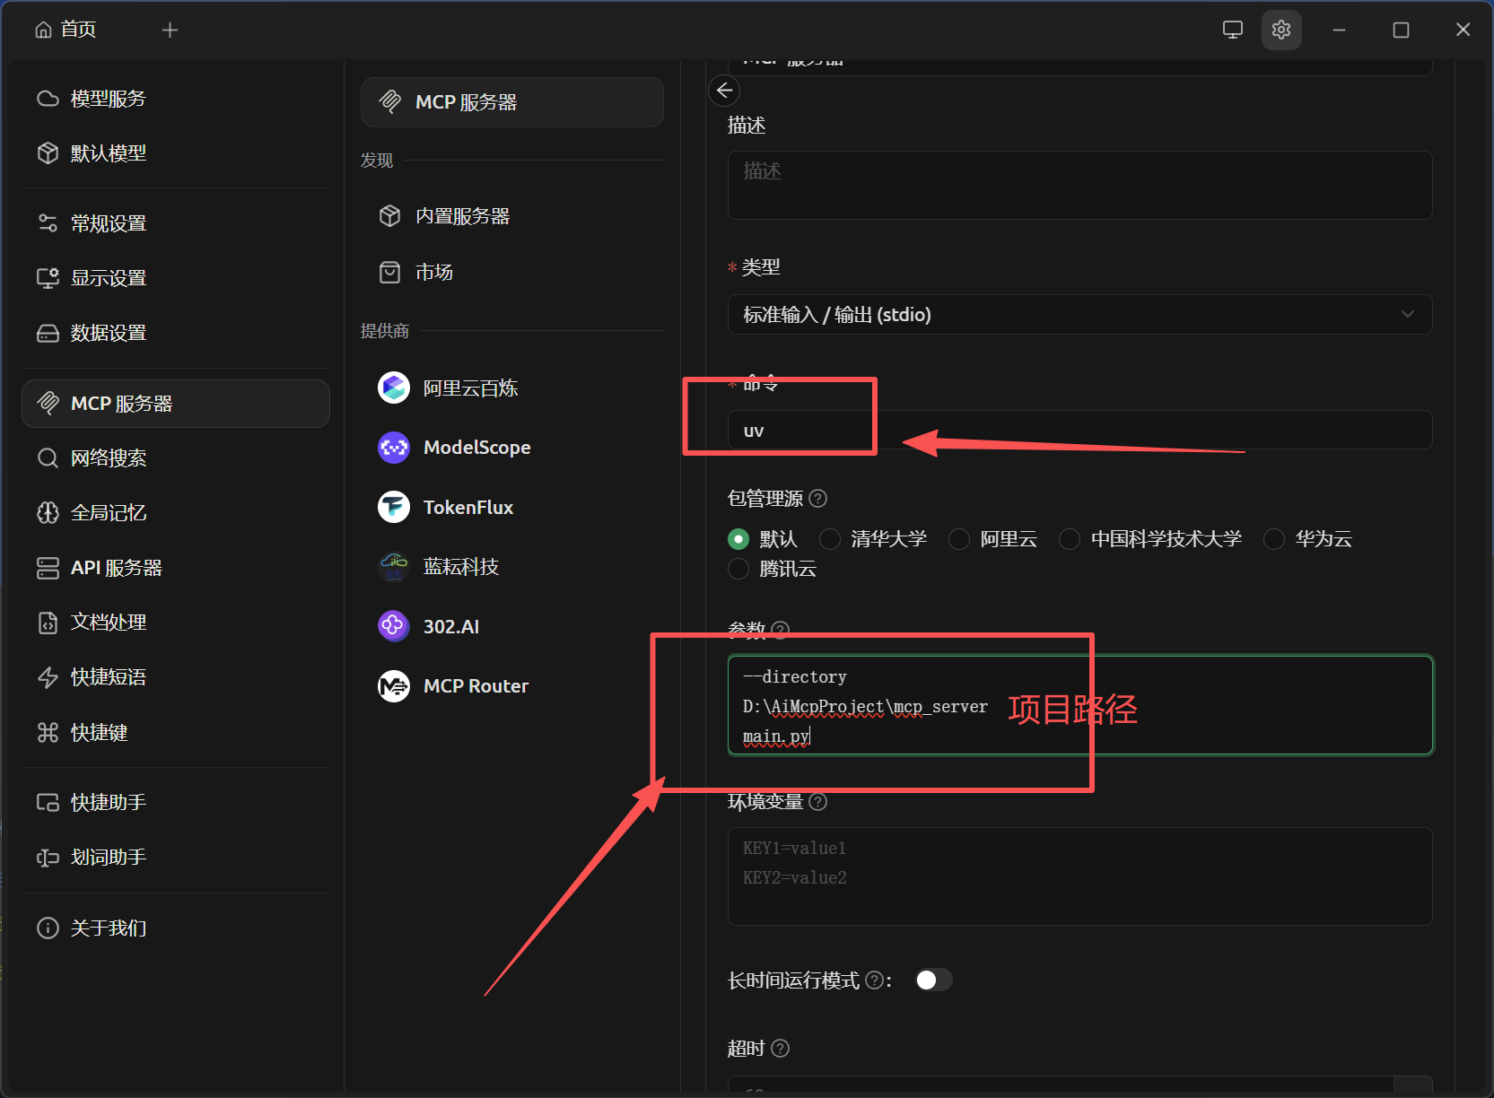1494x1098 pixels.
Task: Open 内置服务器 list
Action: pyautogui.click(x=512, y=216)
